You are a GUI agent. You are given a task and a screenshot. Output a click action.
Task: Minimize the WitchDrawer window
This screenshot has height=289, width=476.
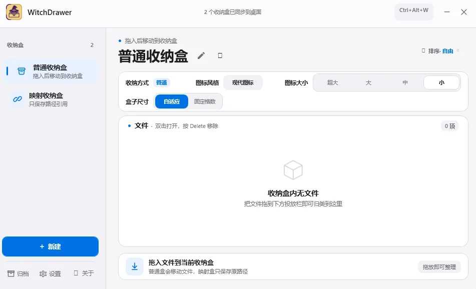pyautogui.click(x=447, y=12)
